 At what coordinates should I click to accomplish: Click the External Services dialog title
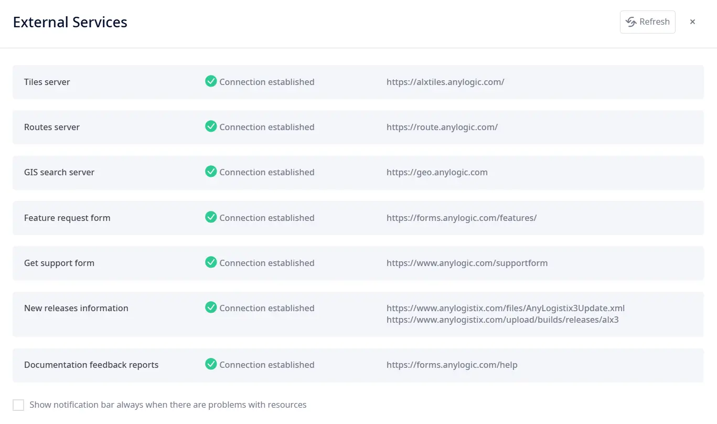(70, 22)
